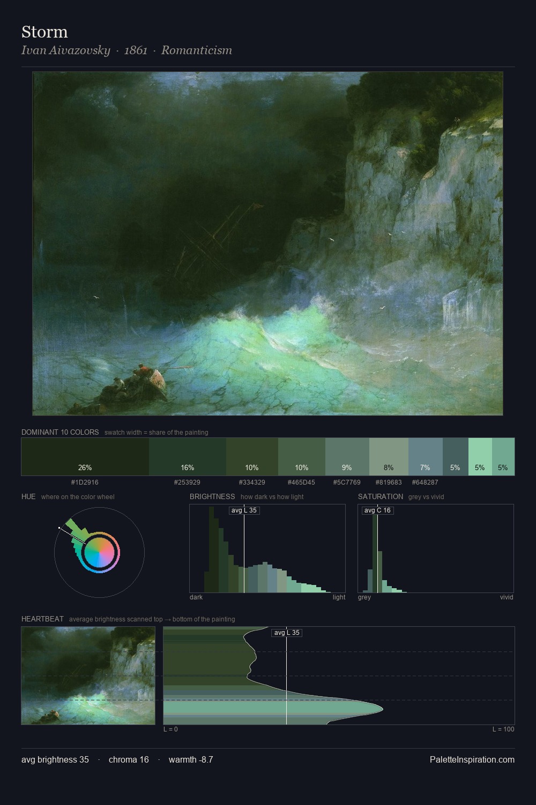The width and height of the screenshot is (536, 805).
Task: Click the light axis label
Action: (x=339, y=597)
